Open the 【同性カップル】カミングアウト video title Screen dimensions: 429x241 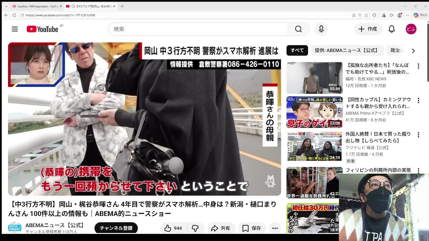378,103
